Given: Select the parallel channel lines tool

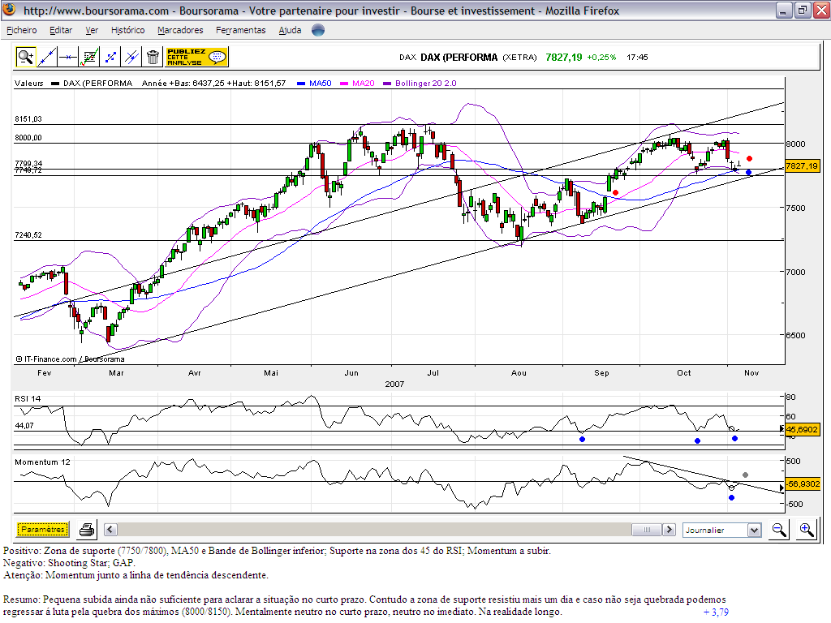Looking at the screenshot, I should (131, 57).
